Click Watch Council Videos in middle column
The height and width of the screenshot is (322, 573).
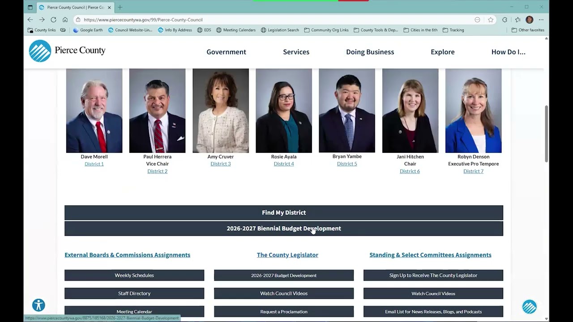[284, 293]
